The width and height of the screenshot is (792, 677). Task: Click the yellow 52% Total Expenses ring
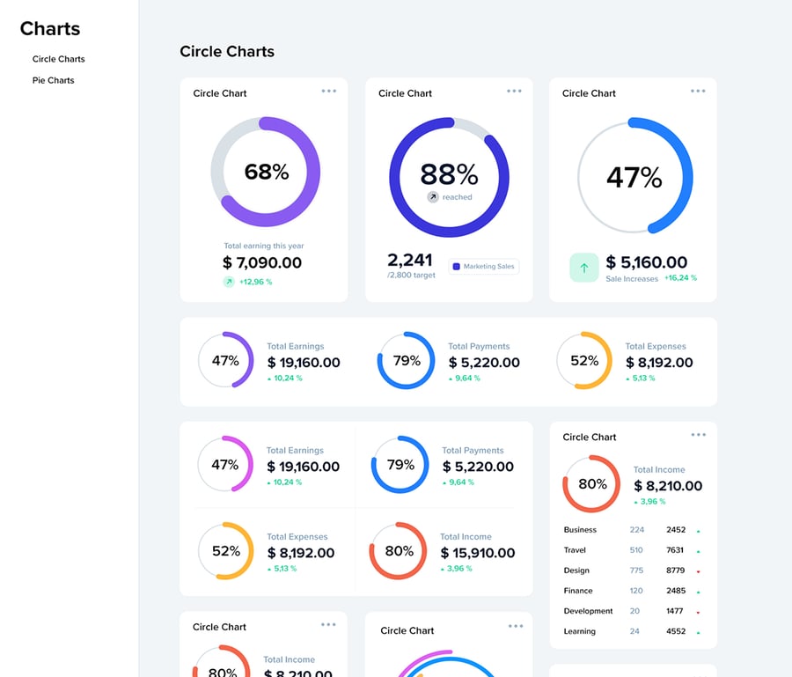tap(609, 361)
